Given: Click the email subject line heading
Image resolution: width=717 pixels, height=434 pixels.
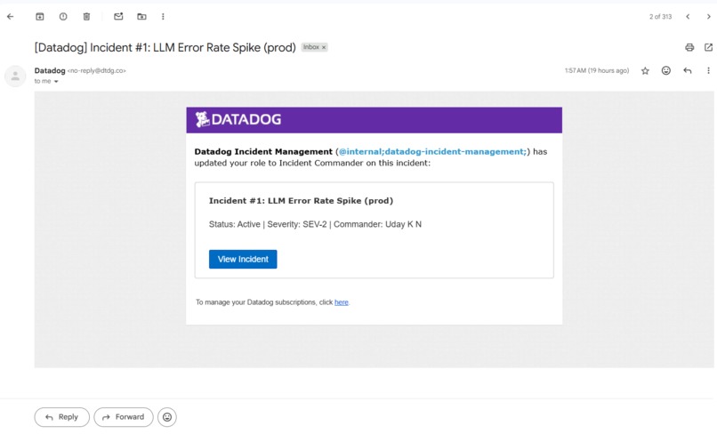Looking at the screenshot, I should pyautogui.click(x=165, y=47).
